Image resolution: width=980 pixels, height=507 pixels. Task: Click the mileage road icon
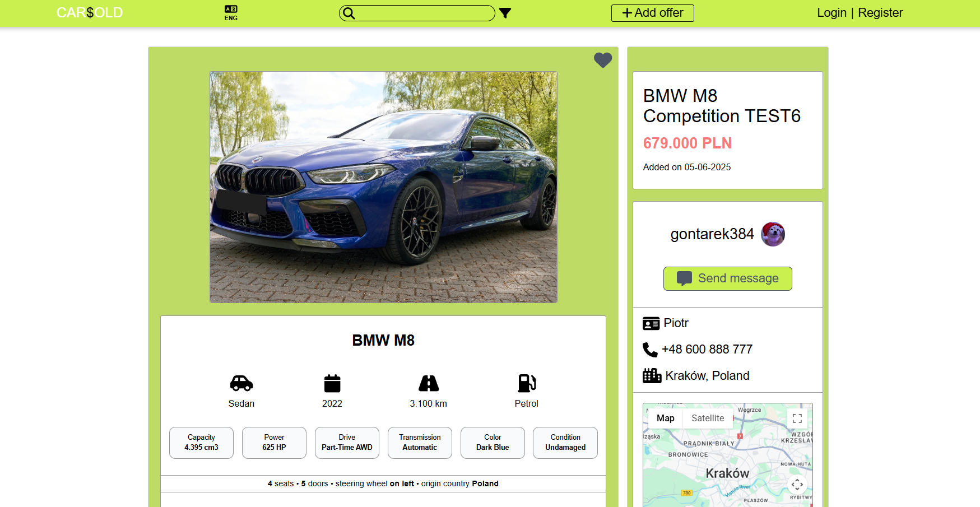pyautogui.click(x=429, y=383)
